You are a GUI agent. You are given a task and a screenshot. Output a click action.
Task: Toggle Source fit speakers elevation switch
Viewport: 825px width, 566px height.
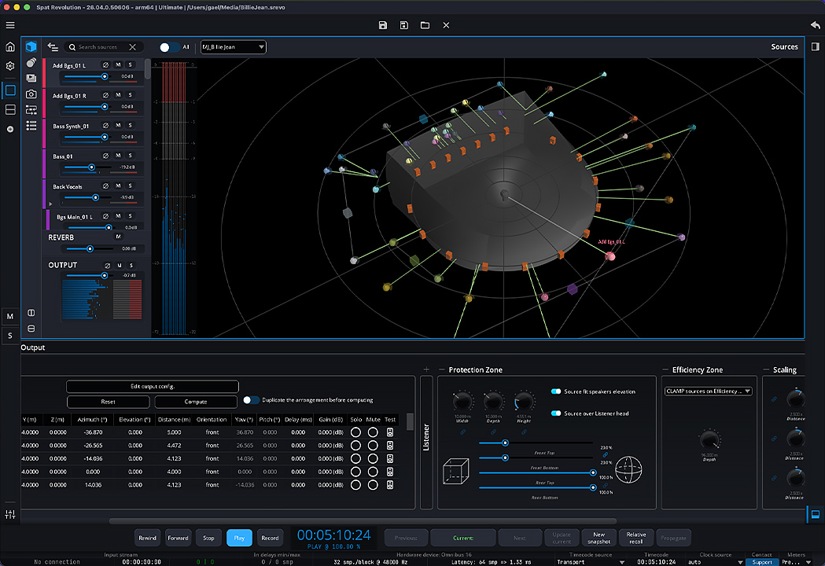557,391
